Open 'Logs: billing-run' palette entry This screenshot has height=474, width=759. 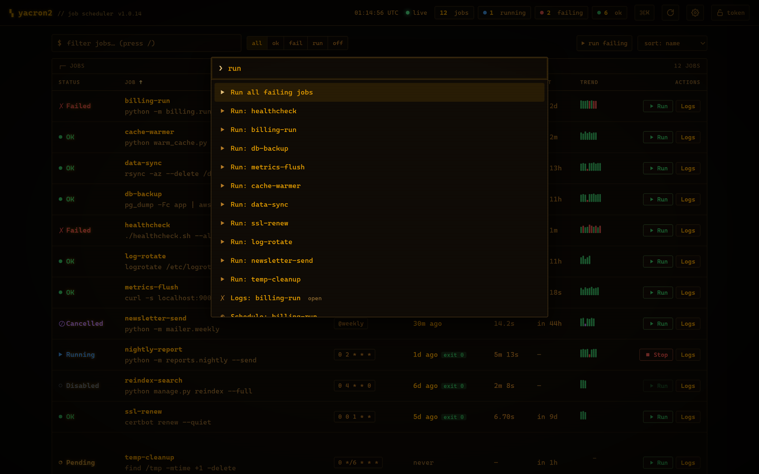coord(379,298)
